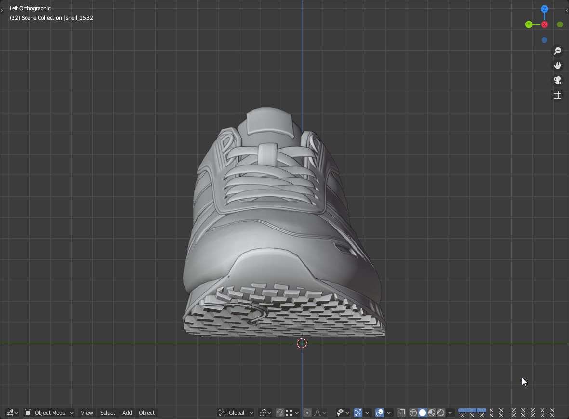This screenshot has width=569, height=419.
Task: Toggle snapping magnet icon
Action: pos(280,413)
